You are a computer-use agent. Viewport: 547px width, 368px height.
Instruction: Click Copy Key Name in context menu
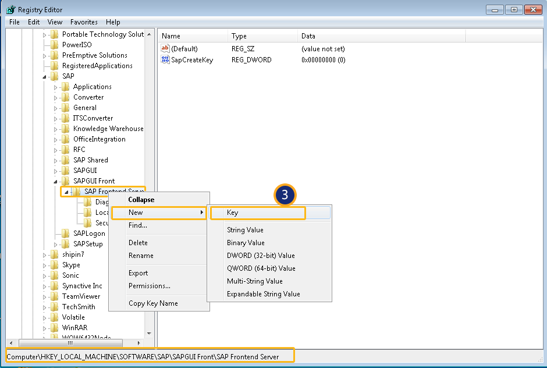pos(153,303)
